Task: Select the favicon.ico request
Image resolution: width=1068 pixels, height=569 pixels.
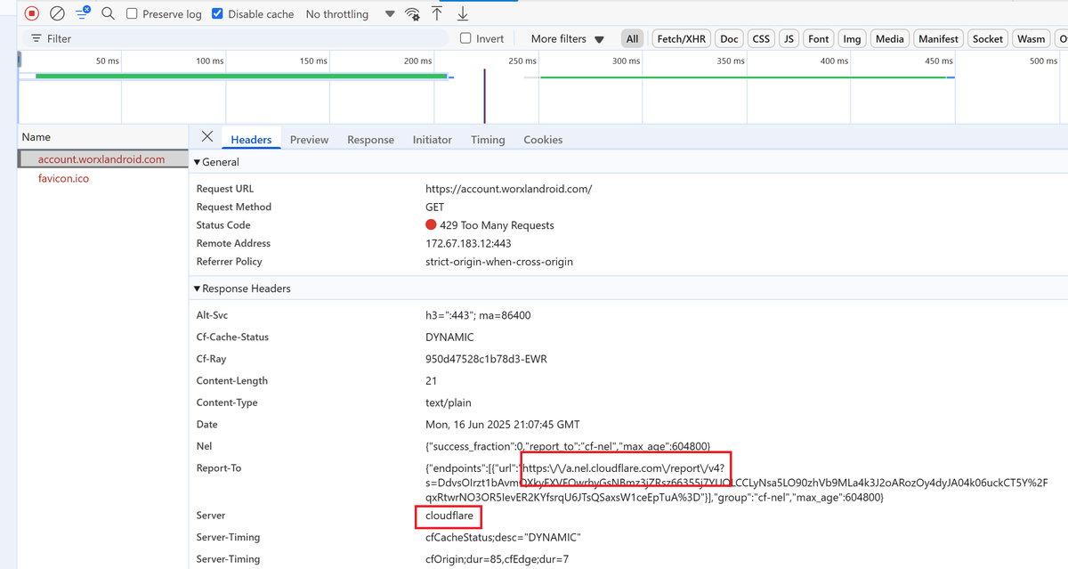Action: pos(63,178)
